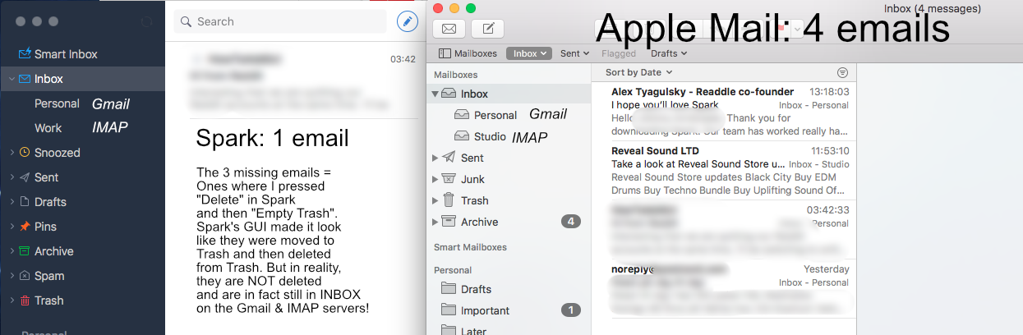The width and height of the screenshot is (1023, 335).
Task: Select Inbox in Spark sidebar
Action: [x=82, y=79]
